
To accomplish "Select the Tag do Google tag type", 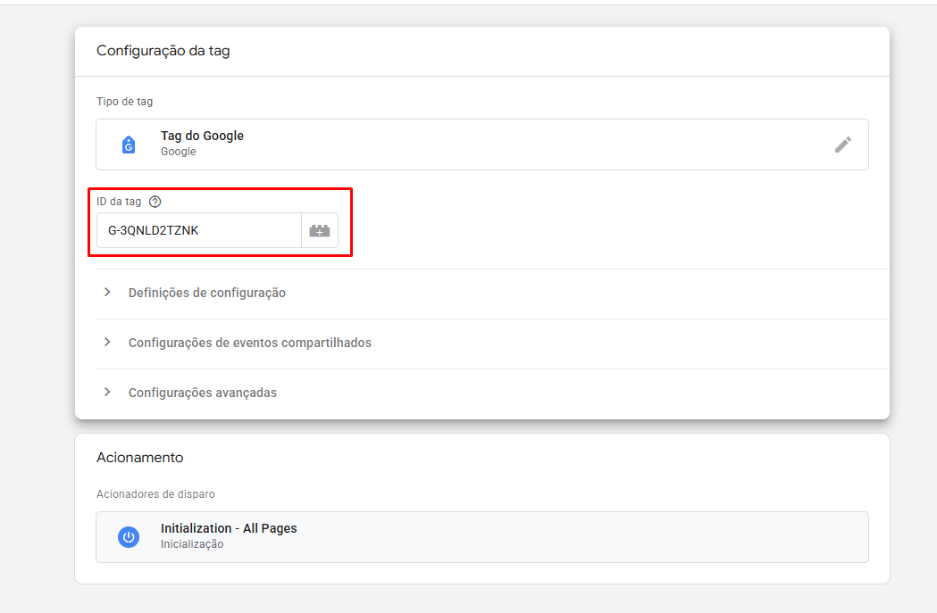I will [482, 145].
